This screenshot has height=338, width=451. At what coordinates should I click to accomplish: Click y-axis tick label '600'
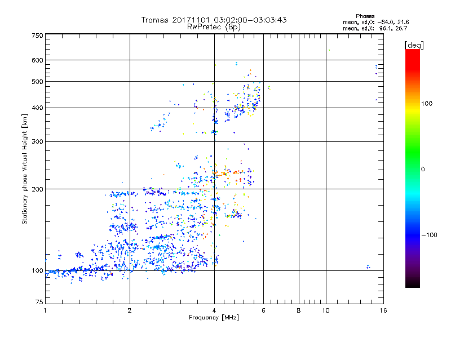coord(38,60)
